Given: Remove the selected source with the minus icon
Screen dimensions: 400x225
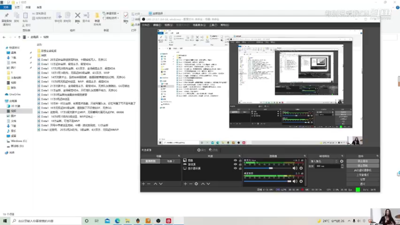Looking at the screenshot, I should click(191, 183).
